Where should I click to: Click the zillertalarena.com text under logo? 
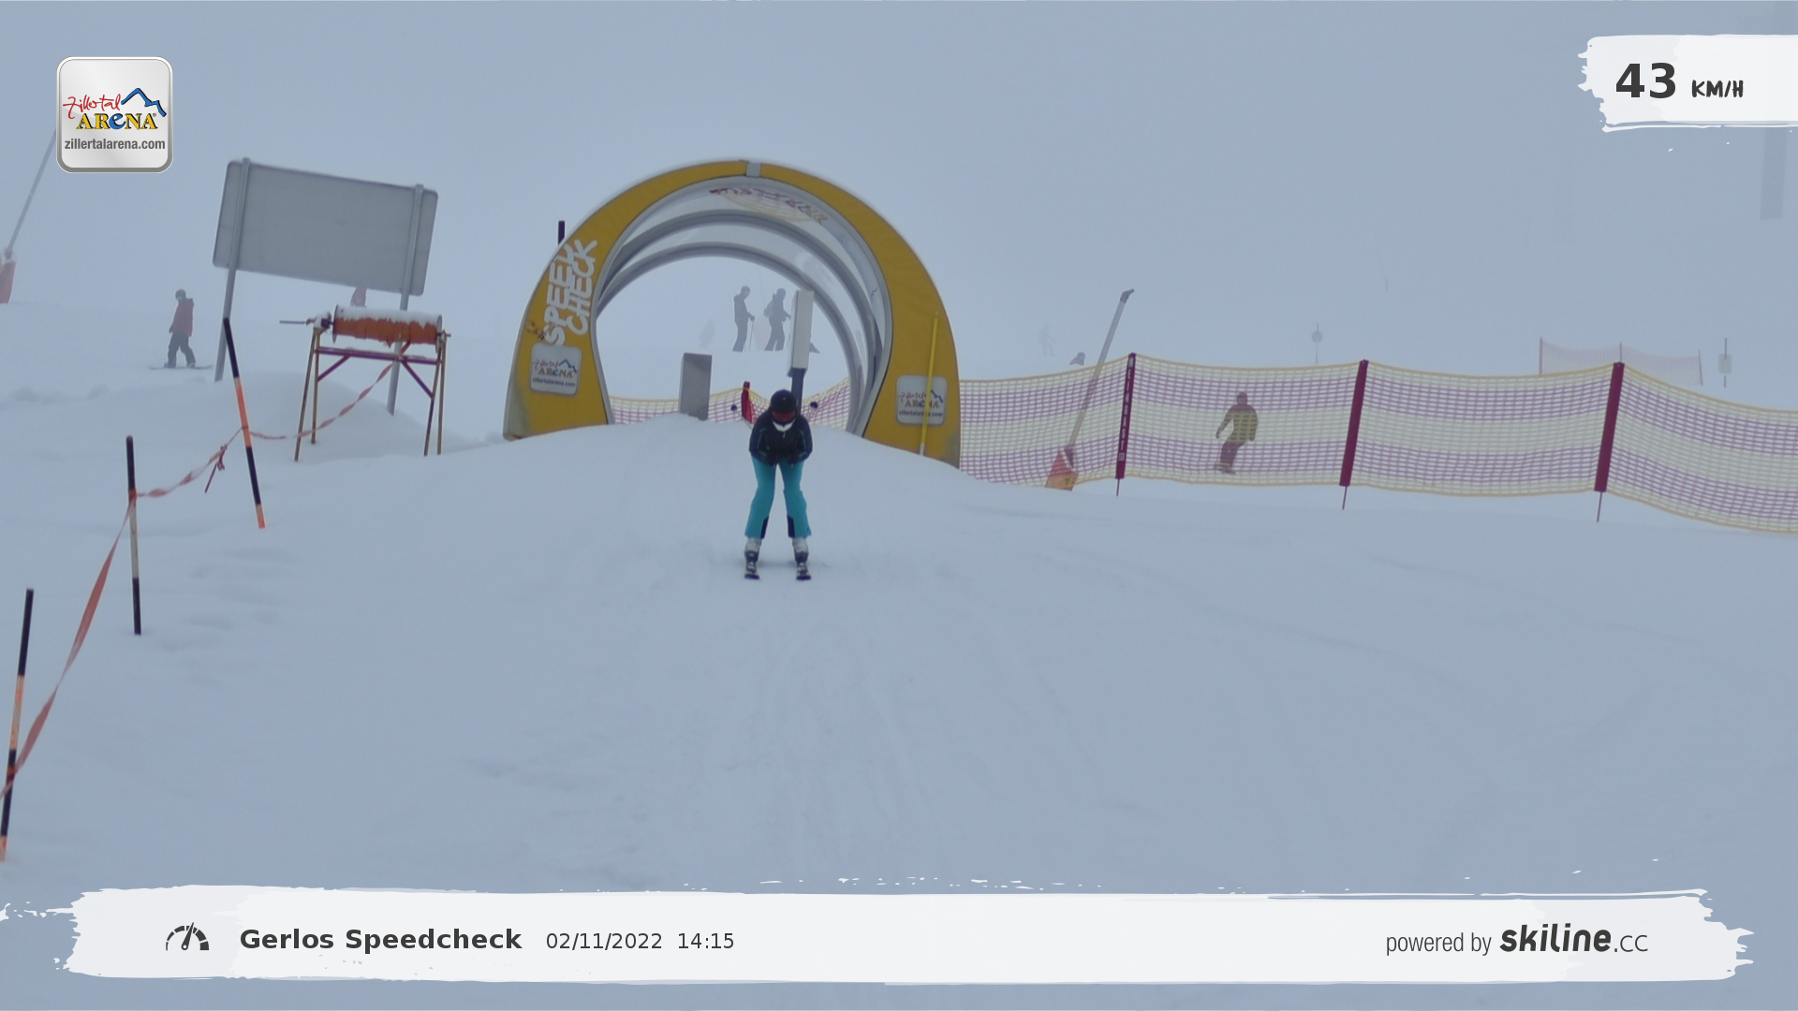tap(114, 144)
